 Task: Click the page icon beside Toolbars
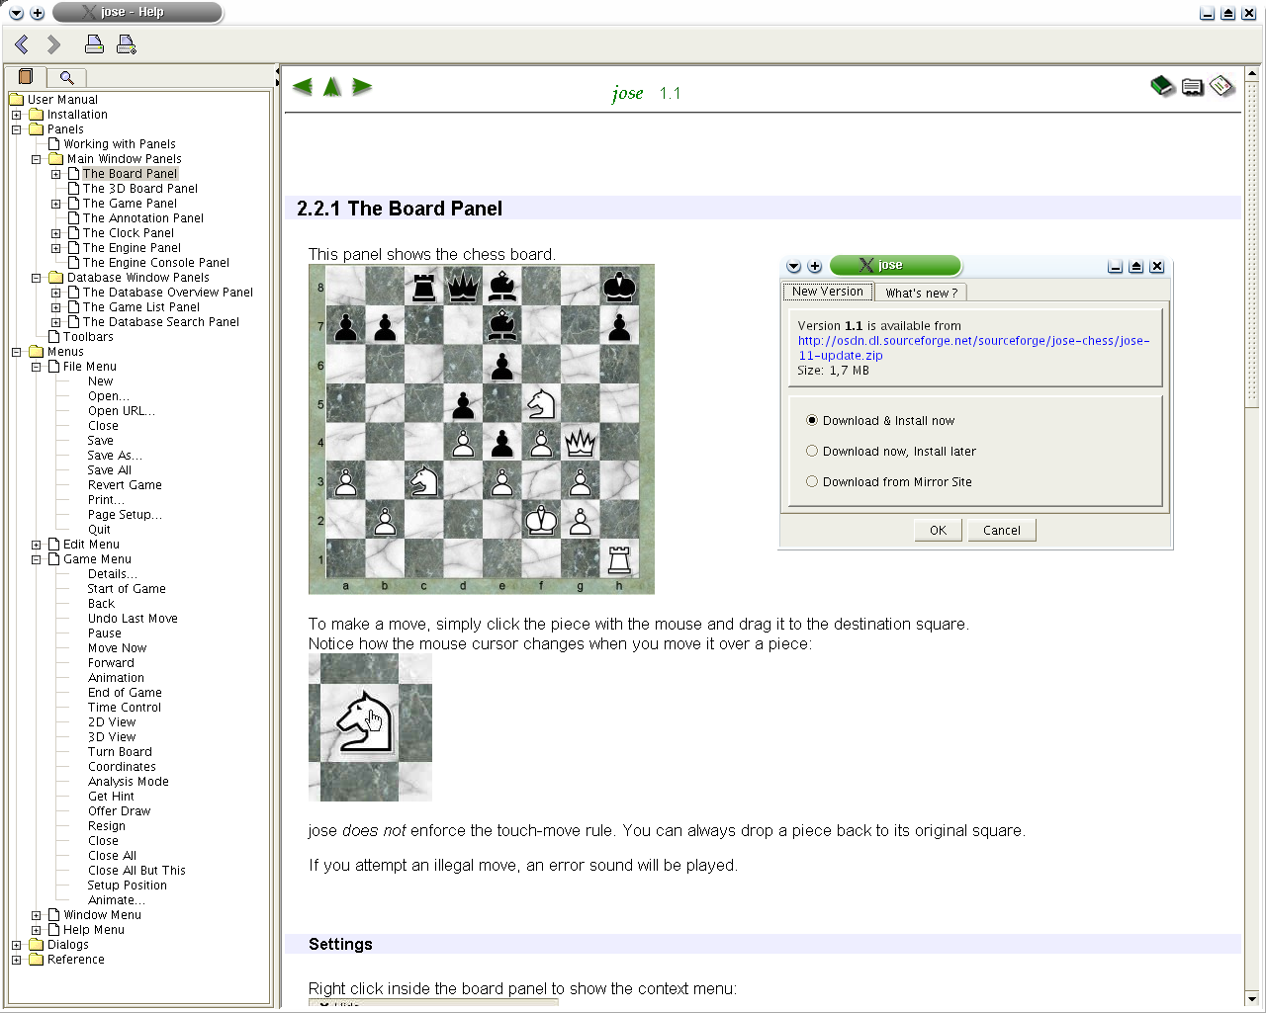[54, 337]
